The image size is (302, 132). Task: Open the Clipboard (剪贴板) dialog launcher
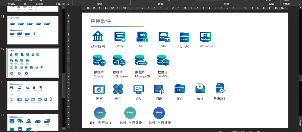point(25,4)
